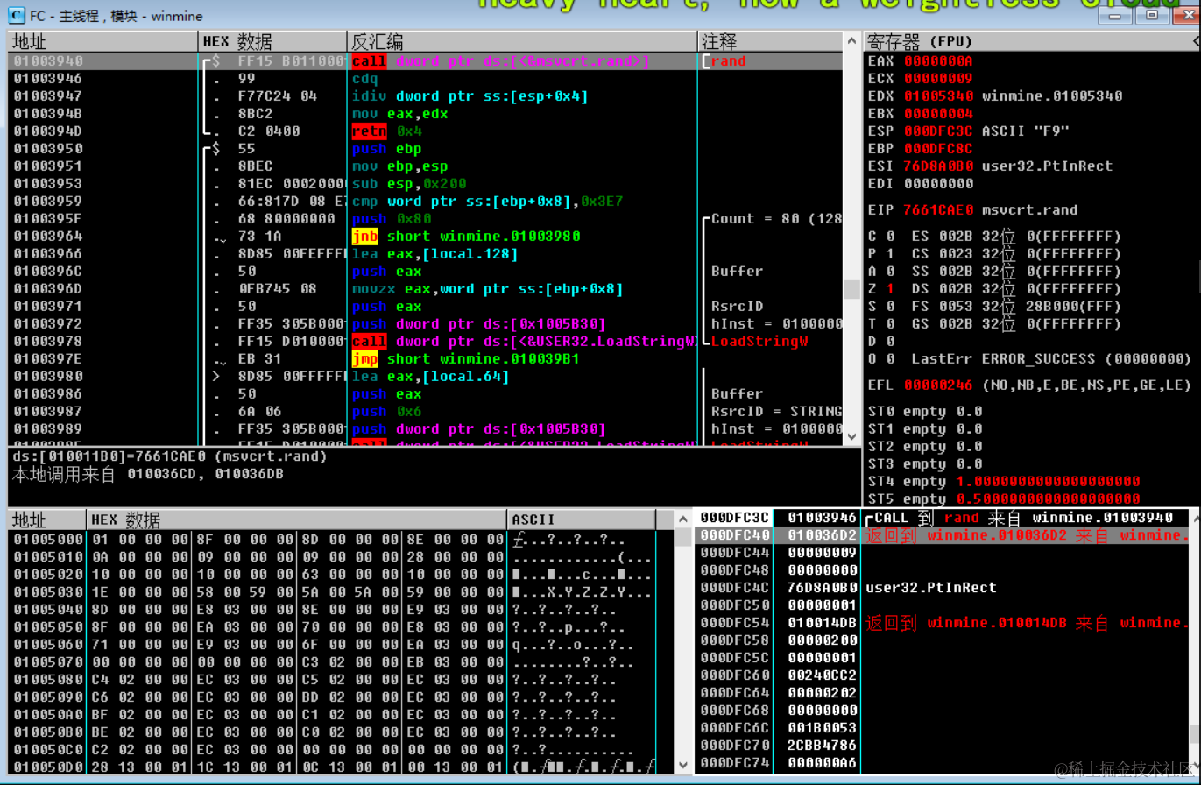Click the dump pane scrollbar up arrow
This screenshot has width=1201, height=785.
click(682, 519)
